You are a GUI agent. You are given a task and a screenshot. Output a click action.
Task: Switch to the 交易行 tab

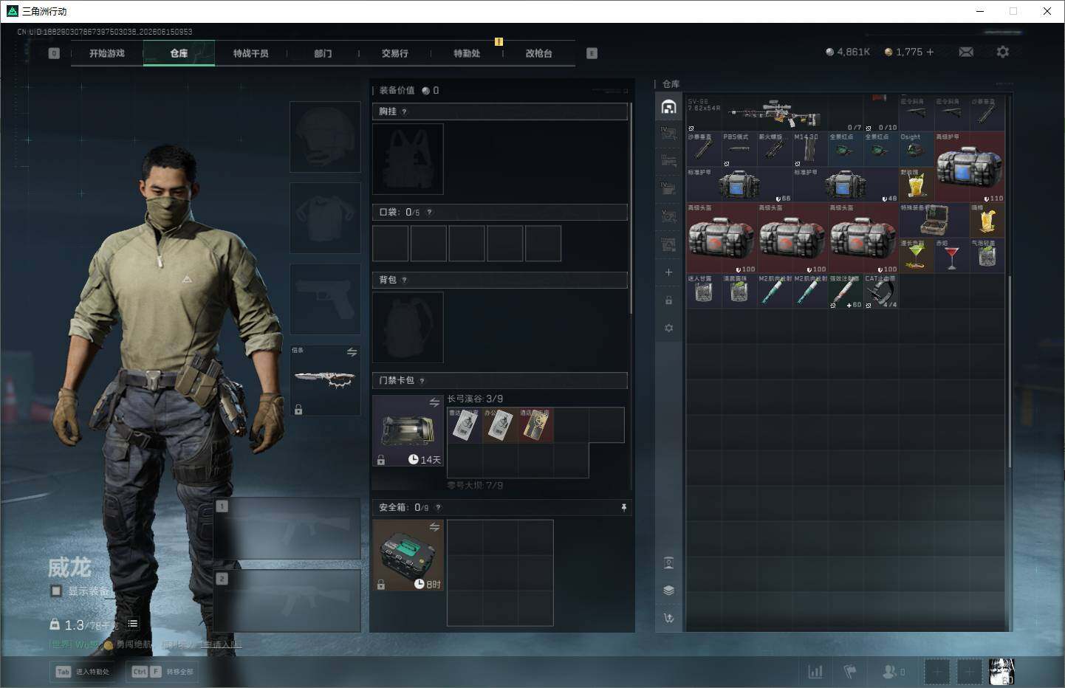[x=395, y=53]
